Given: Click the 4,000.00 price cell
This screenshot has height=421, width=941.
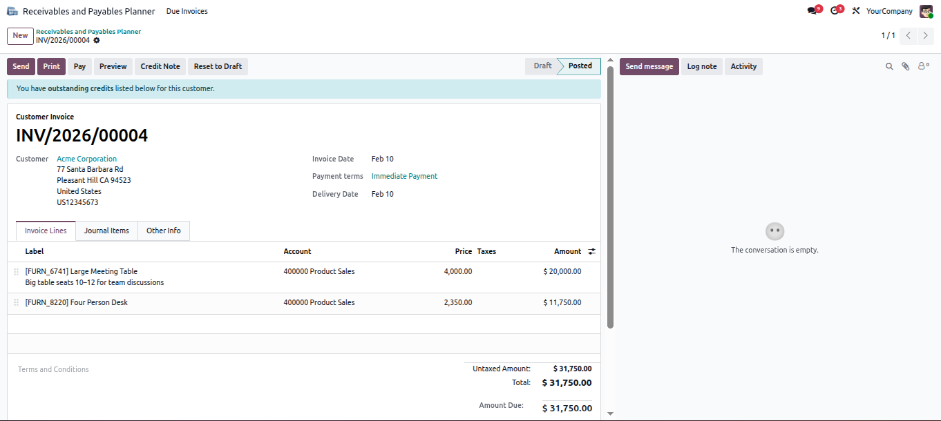Looking at the screenshot, I should click(x=458, y=271).
